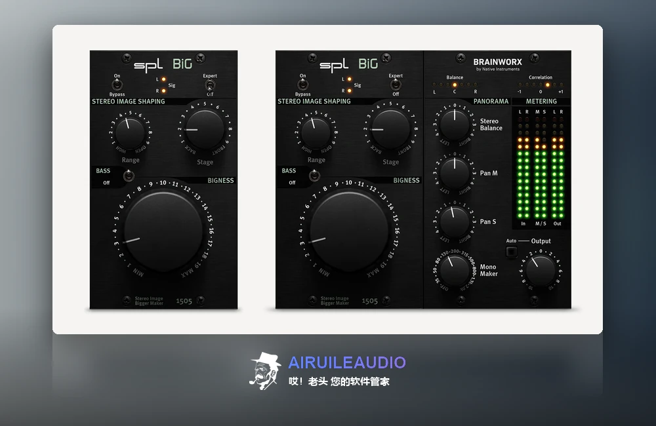Click the BiG logo on the right plugin
The height and width of the screenshot is (426, 656).
pyautogui.click(x=368, y=64)
